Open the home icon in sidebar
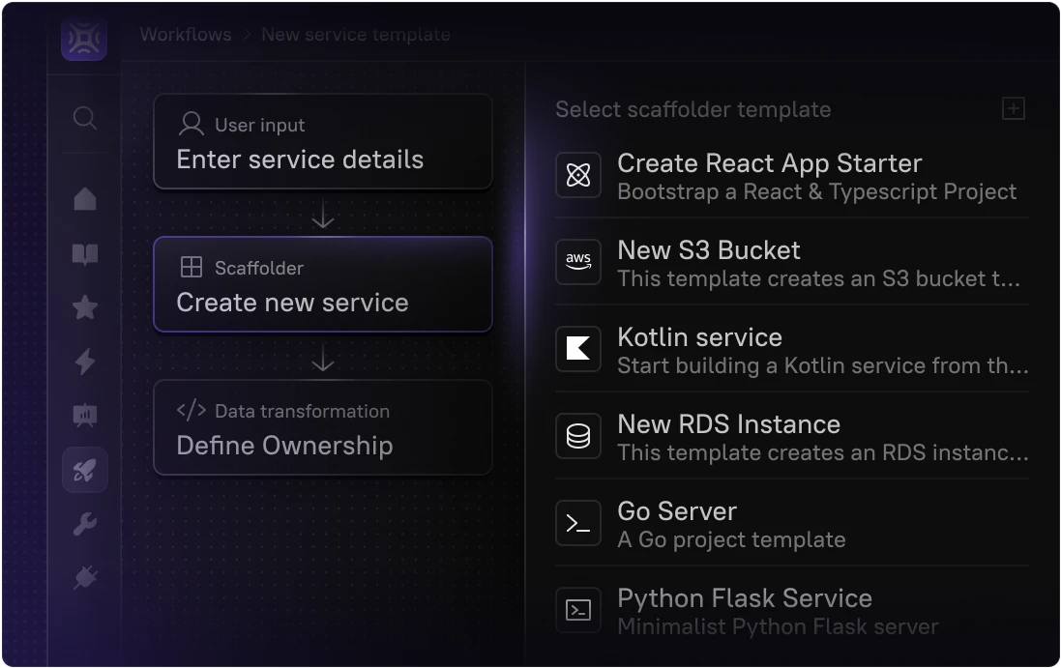The image size is (1061, 668). tap(85, 198)
